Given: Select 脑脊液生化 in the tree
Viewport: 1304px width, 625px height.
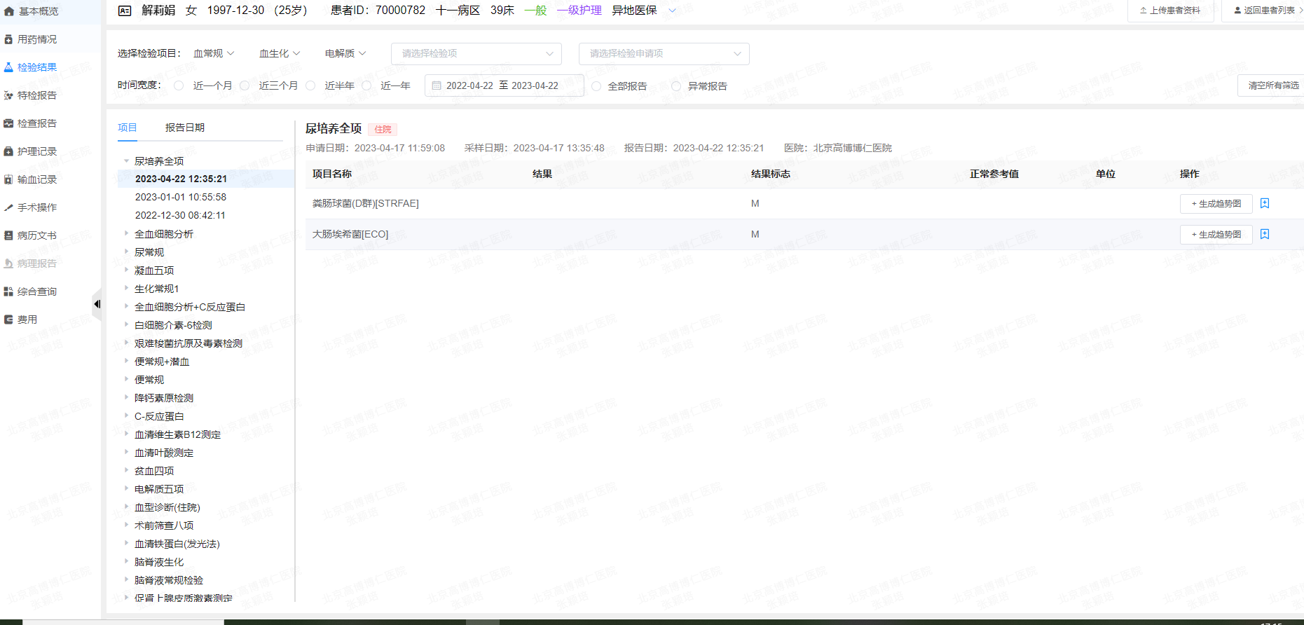Looking at the screenshot, I should [159, 562].
